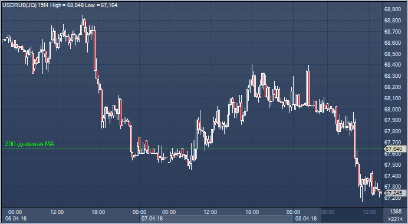Viewport: 408px width, 224px height.
Task: Click the 68,300 price axis label
Action: 393,76
